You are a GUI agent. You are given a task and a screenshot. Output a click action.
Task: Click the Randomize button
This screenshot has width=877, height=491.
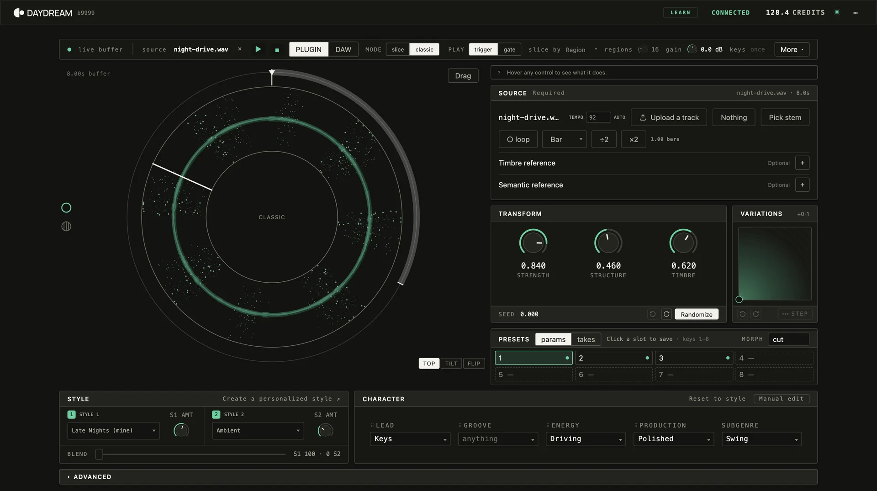click(696, 314)
